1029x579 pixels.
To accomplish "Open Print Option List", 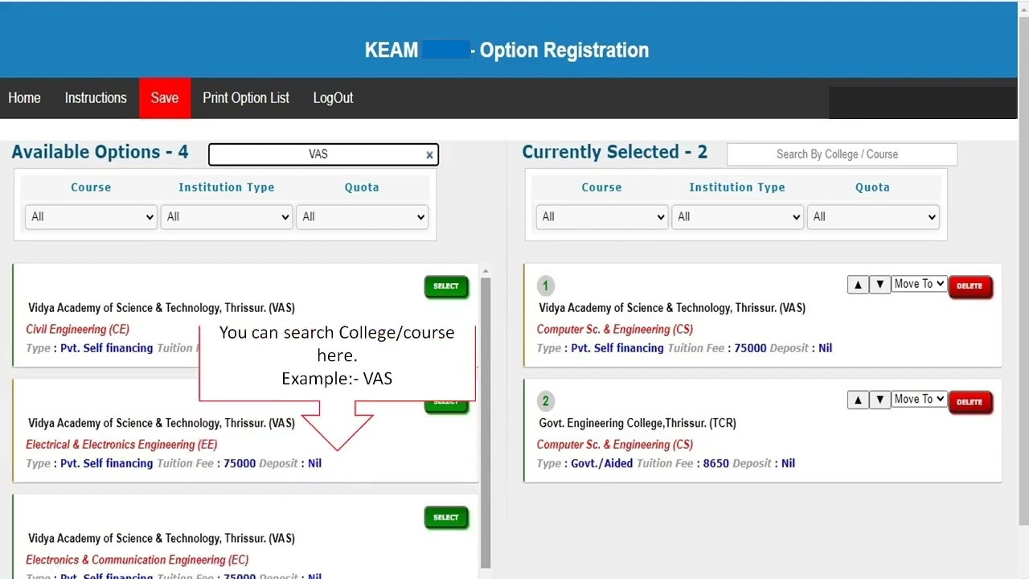I will coord(246,98).
